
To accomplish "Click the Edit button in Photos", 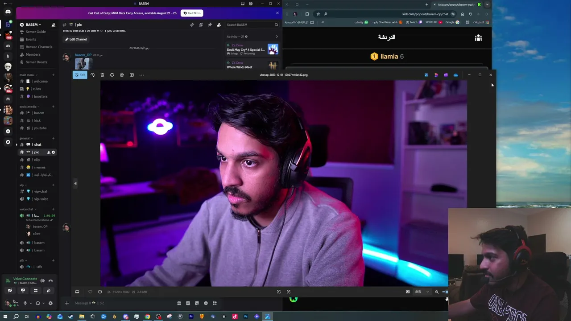I will (80, 75).
